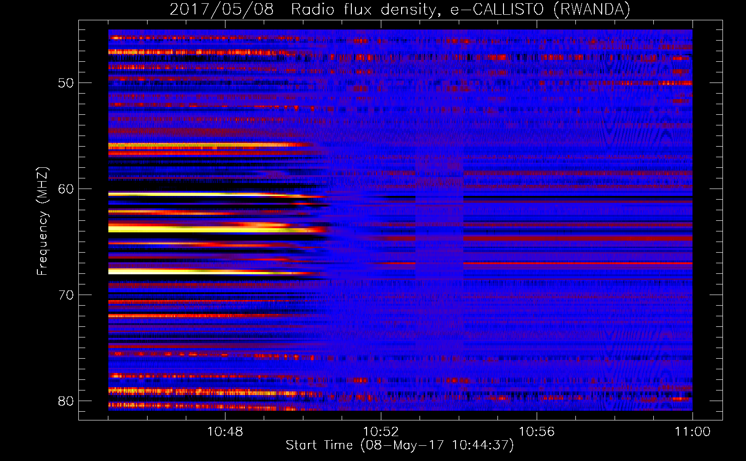Image resolution: width=746 pixels, height=461 pixels.
Task: Click the 70 frequency tick label
Action: coord(66,295)
